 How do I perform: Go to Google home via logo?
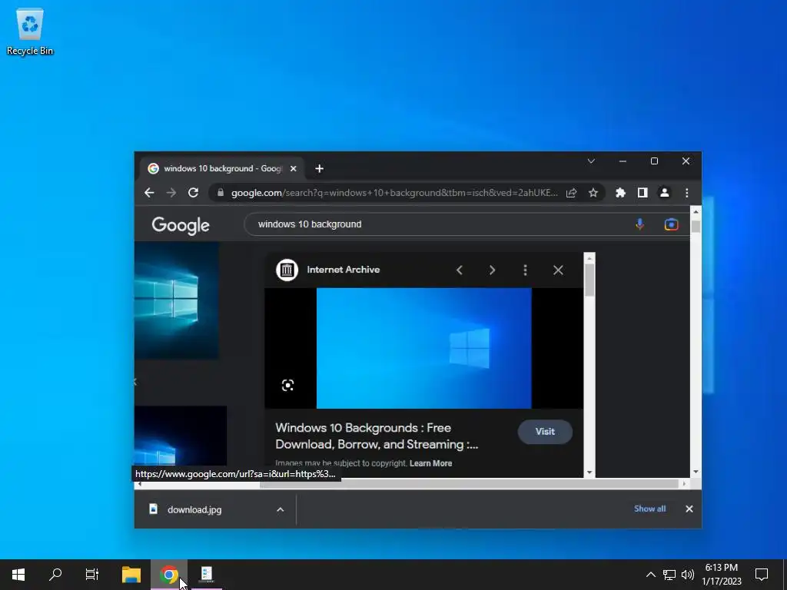tap(181, 225)
